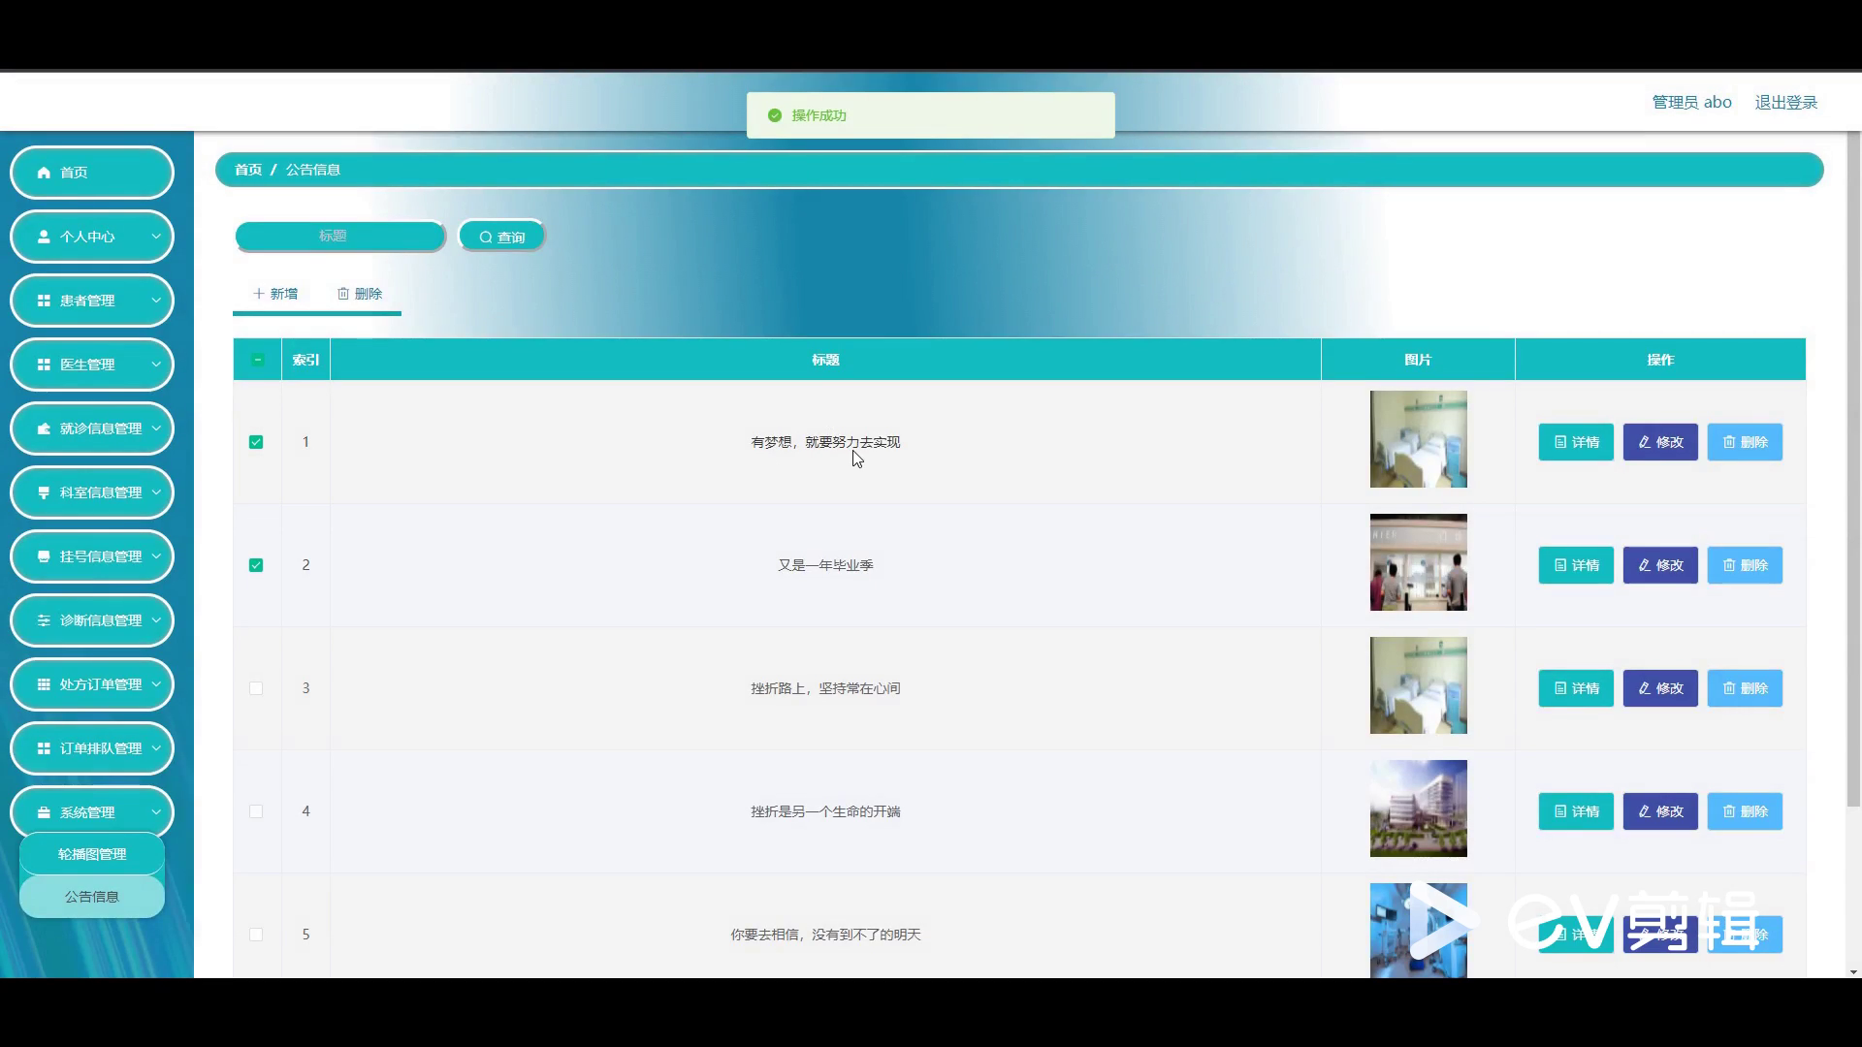Uncheck the row 1 checkbox
Image resolution: width=1862 pixels, height=1047 pixels.
[256, 442]
